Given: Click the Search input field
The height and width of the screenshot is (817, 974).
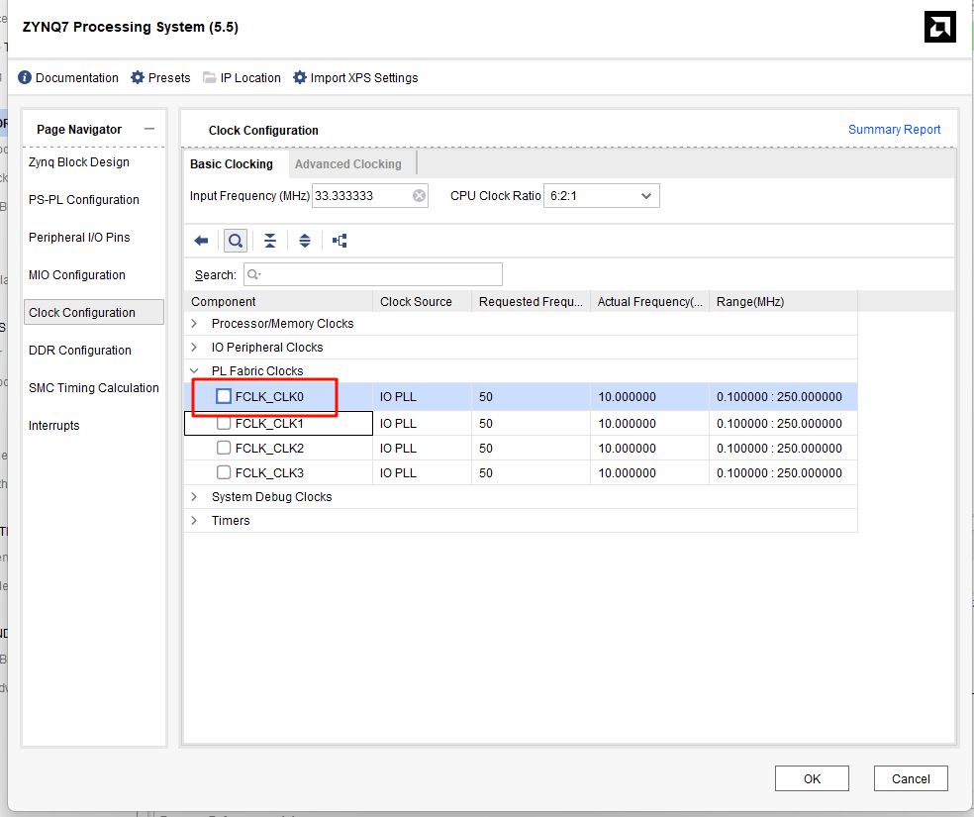Looking at the screenshot, I should [373, 274].
